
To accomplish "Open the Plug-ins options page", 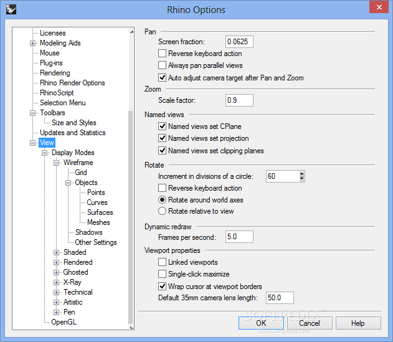I will (x=51, y=63).
